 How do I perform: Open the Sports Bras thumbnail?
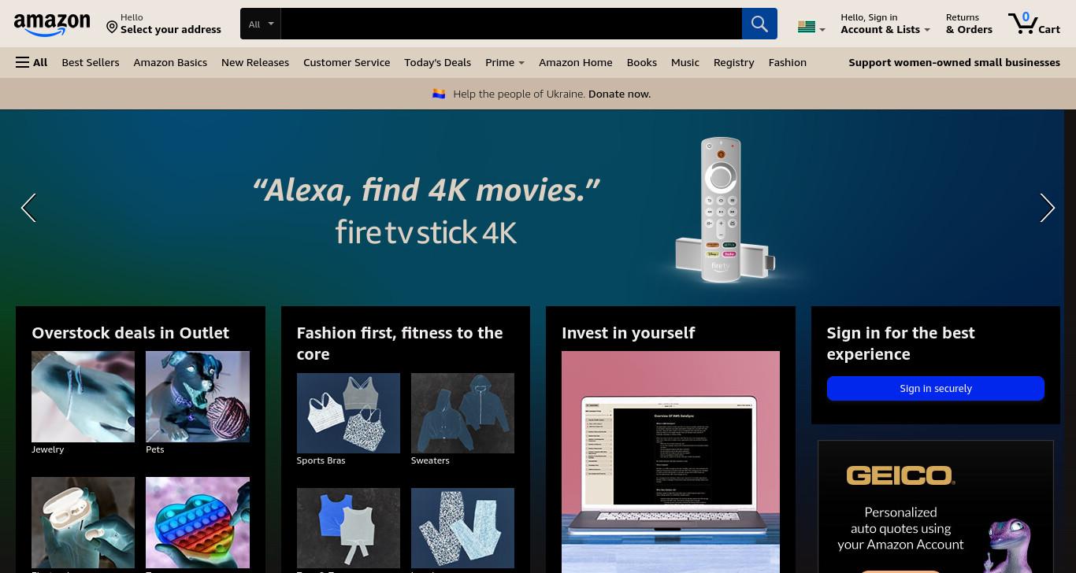click(x=348, y=413)
